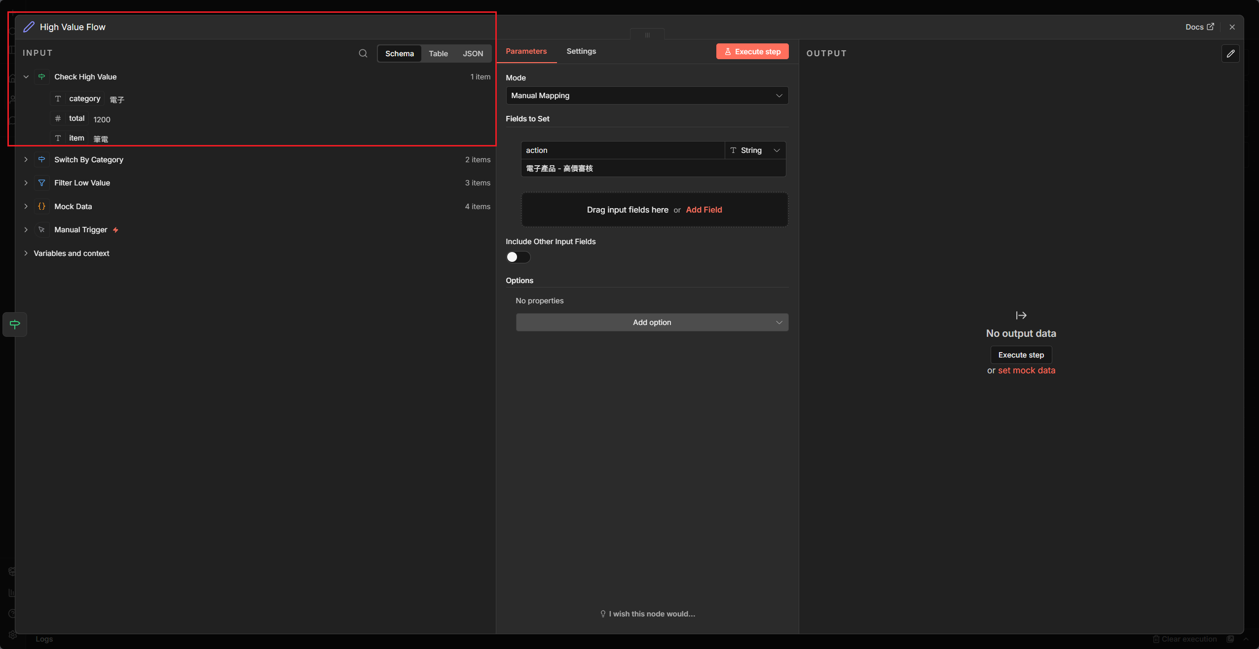The image size is (1259, 649).
Task: Click the Switch By Category node icon
Action: pos(42,160)
